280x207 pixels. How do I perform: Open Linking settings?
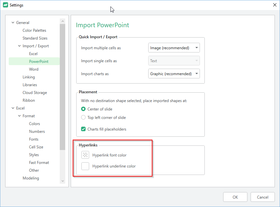pos(28,77)
